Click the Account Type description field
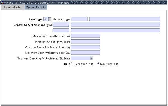This screenshot has height=106, width=168. pos(125,19)
